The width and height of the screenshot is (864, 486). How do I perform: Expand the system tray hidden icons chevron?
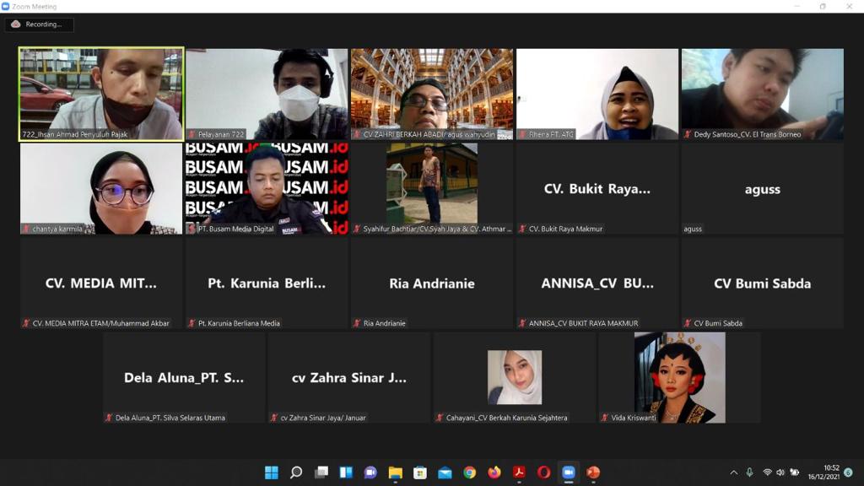pyautogui.click(x=733, y=472)
